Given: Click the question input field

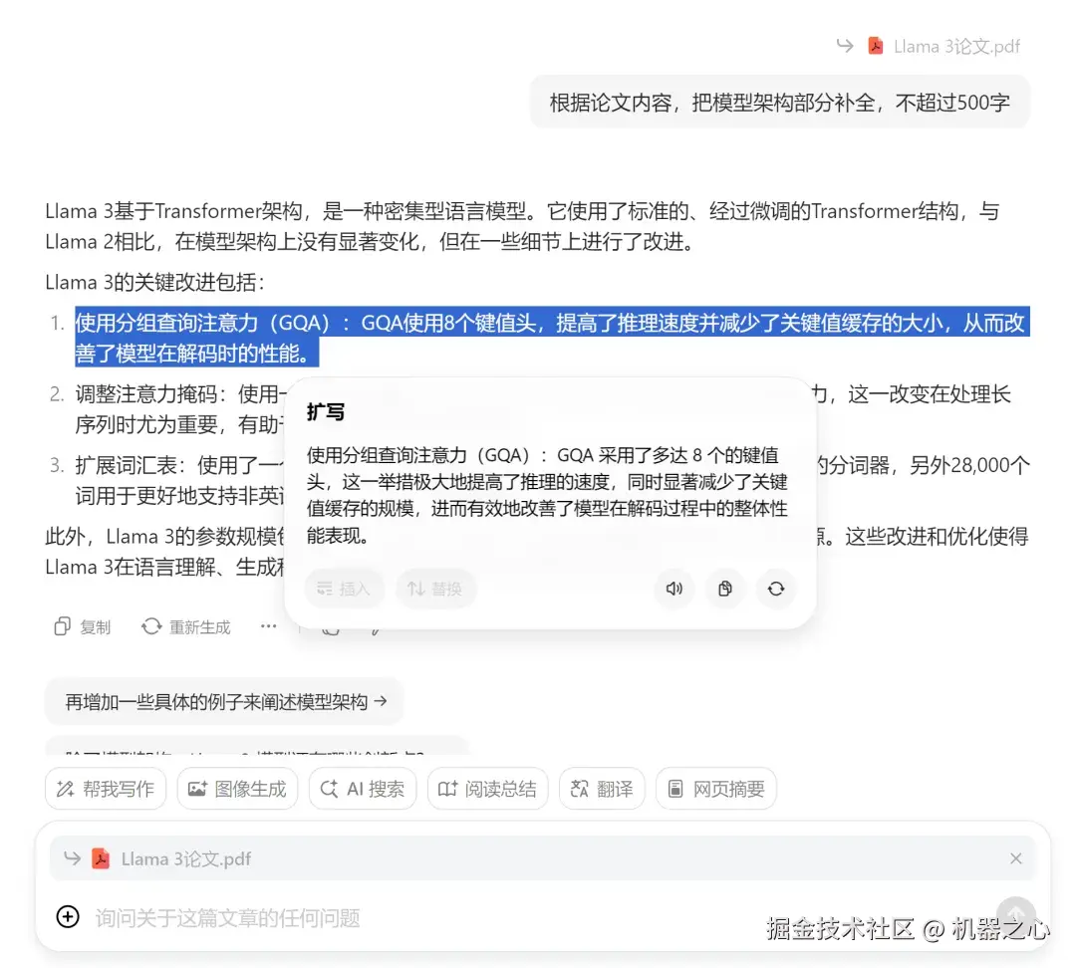Looking at the screenshot, I should click(x=399, y=917).
